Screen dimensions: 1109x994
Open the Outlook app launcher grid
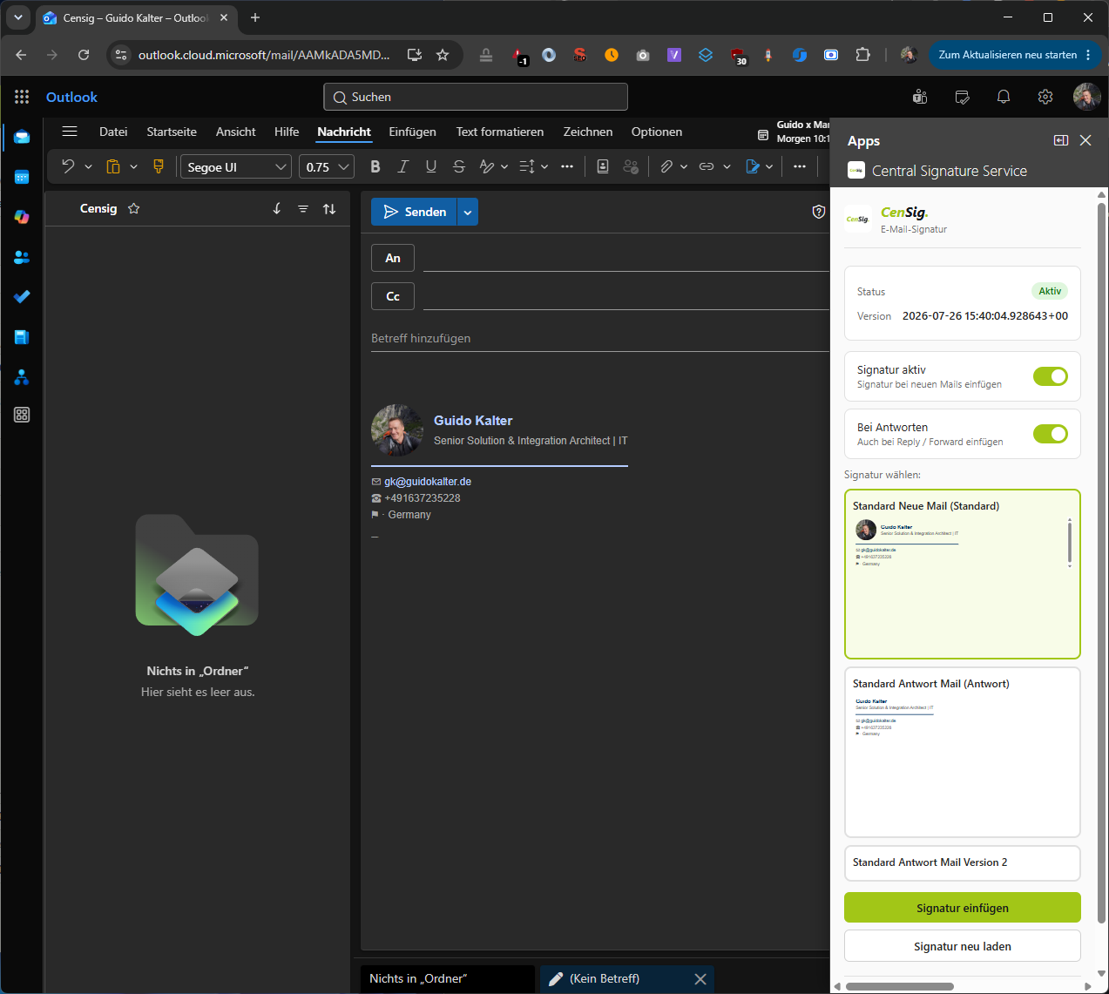click(x=22, y=97)
